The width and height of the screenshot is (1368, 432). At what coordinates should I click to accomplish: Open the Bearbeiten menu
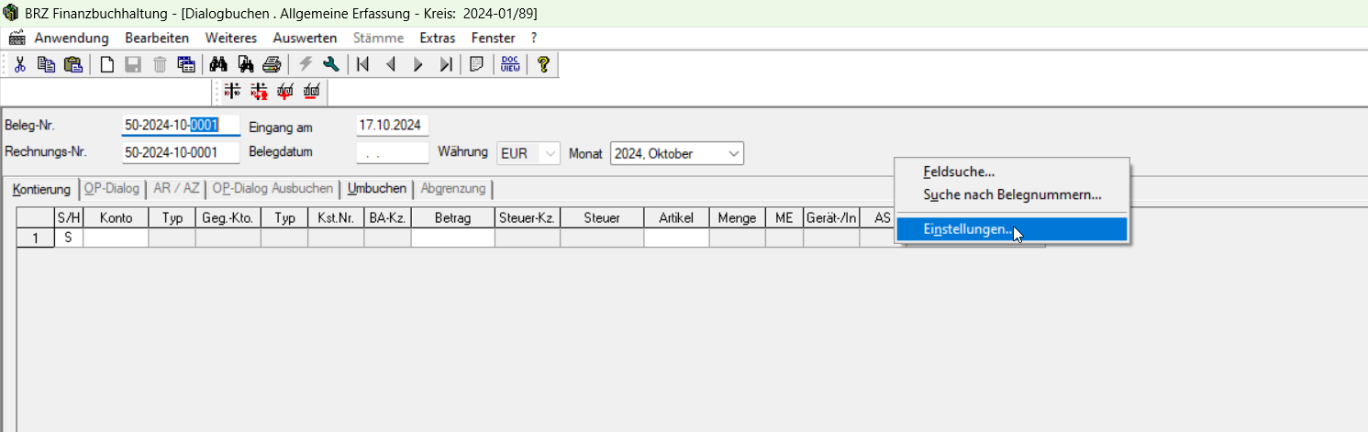tap(157, 38)
